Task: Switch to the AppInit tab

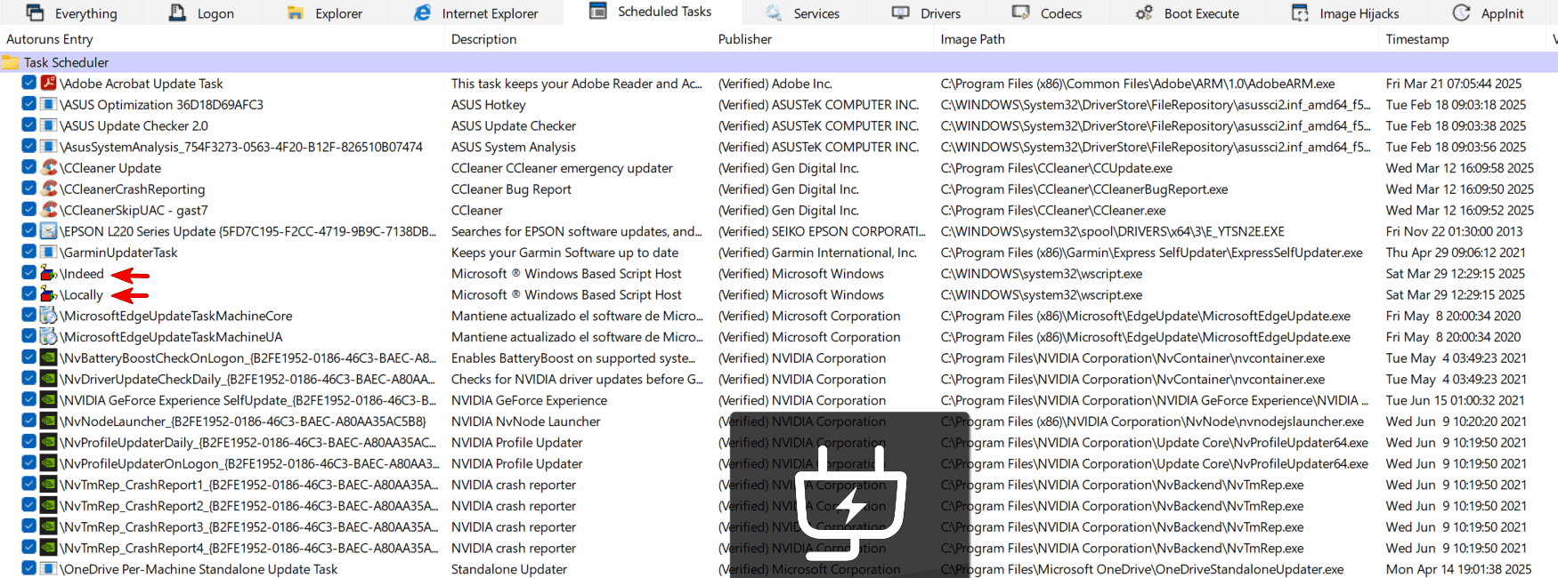Action: tap(1489, 13)
